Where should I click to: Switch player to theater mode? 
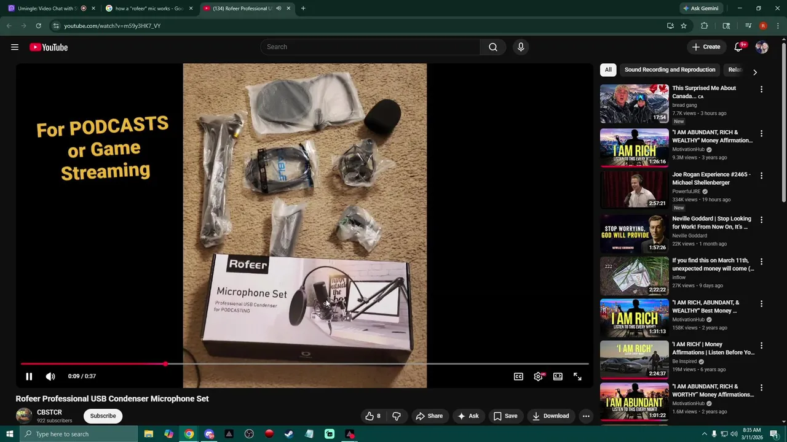pyautogui.click(x=558, y=376)
